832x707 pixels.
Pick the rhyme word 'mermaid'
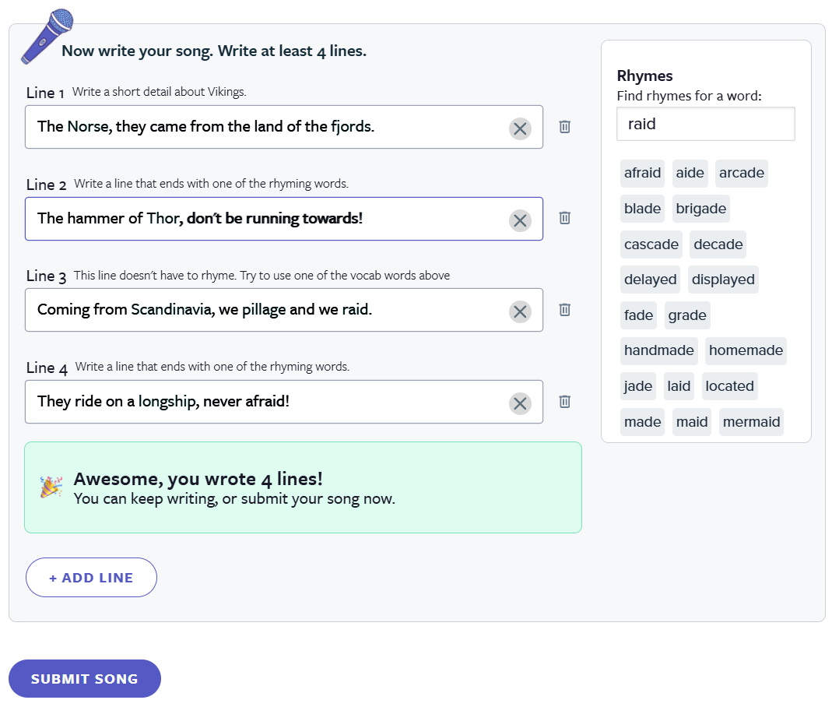coord(751,422)
